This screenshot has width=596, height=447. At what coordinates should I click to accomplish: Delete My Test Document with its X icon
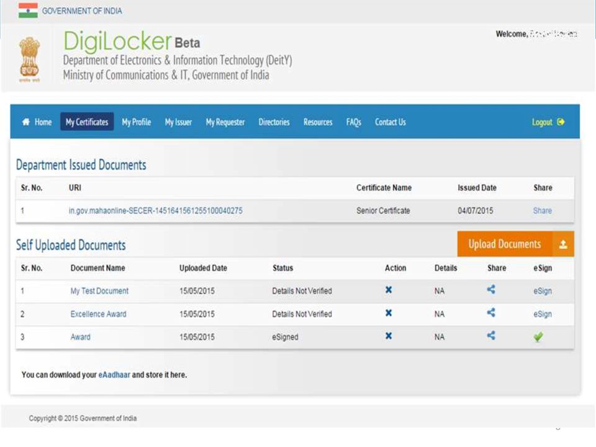389,290
